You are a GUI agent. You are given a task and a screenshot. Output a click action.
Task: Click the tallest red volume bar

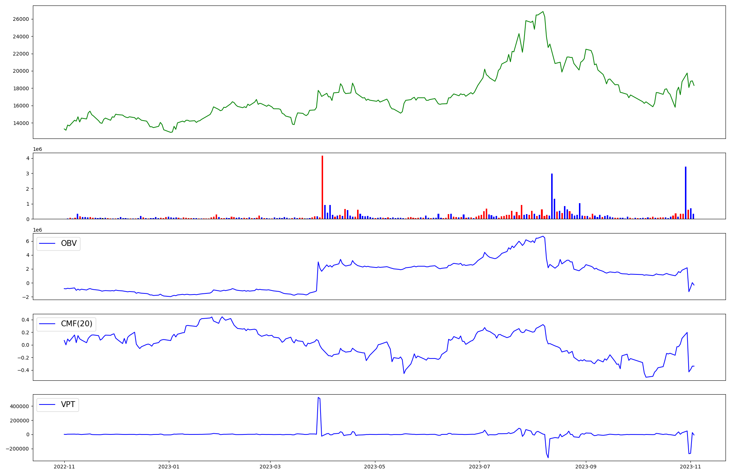pyautogui.click(x=322, y=187)
